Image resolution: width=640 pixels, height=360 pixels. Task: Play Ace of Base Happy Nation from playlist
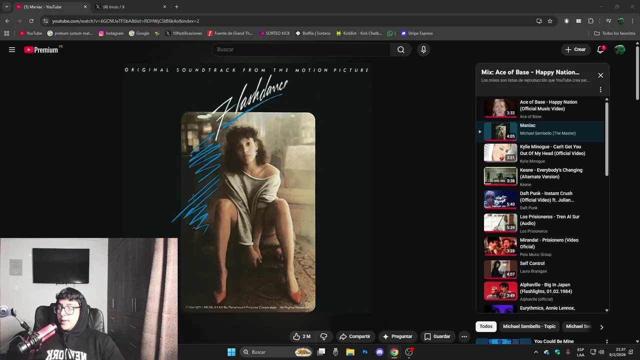coord(540,108)
